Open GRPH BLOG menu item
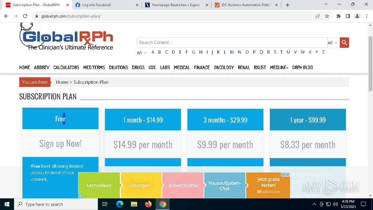Image resolution: width=373 pixels, height=210 pixels. 302,67
